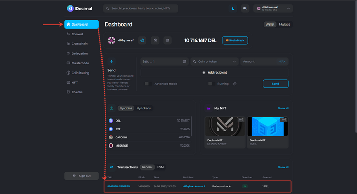Select EVM transactions tab
357x194 pixels.
(x=160, y=167)
